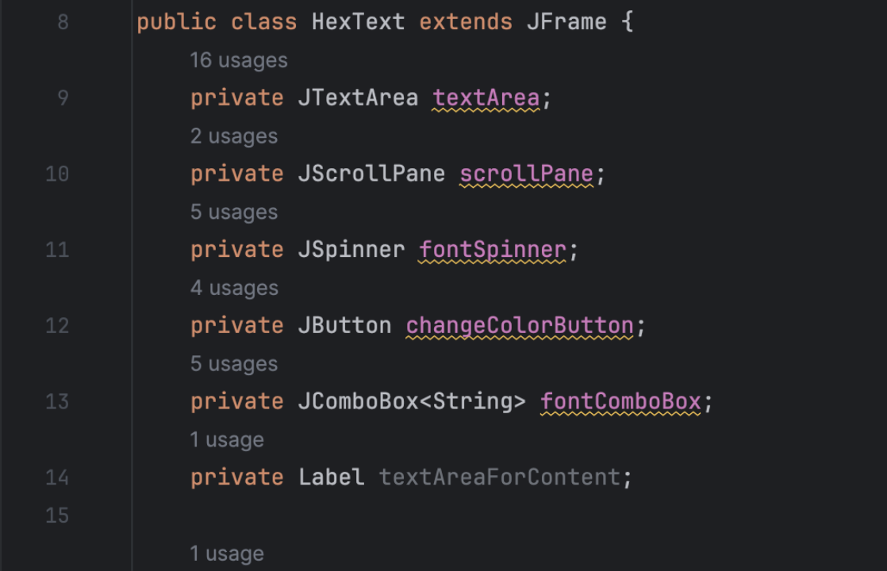Viewport: 887px width, 571px height.
Task: Select the changeColorButton identifier
Action: point(520,325)
